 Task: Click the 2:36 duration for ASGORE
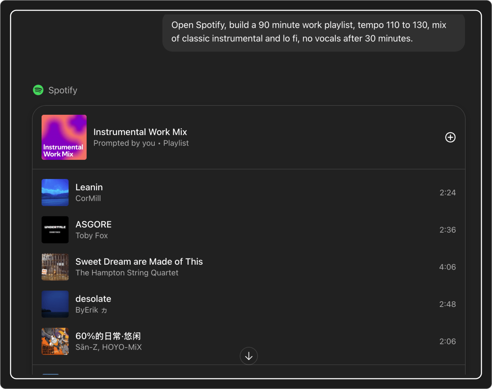click(448, 230)
